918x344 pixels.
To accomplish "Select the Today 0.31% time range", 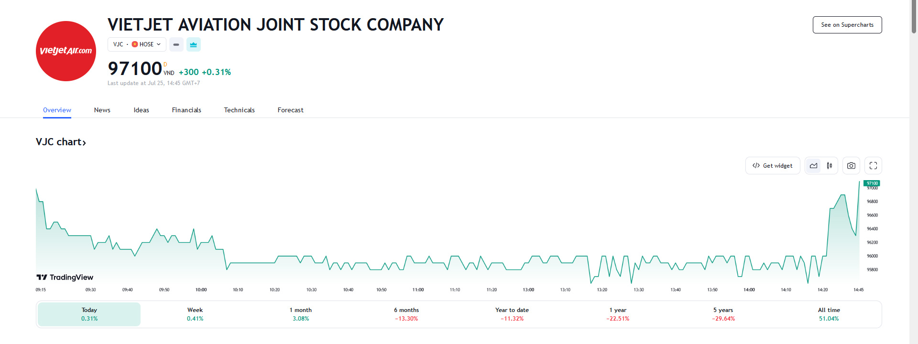I will [x=89, y=314].
